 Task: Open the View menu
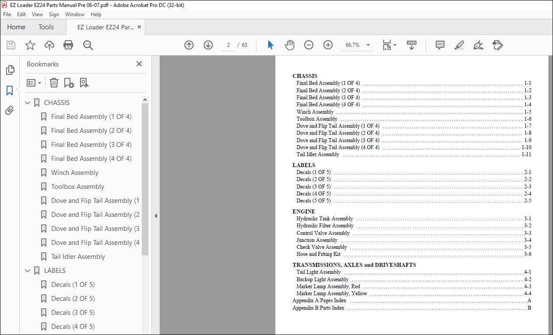tap(37, 14)
